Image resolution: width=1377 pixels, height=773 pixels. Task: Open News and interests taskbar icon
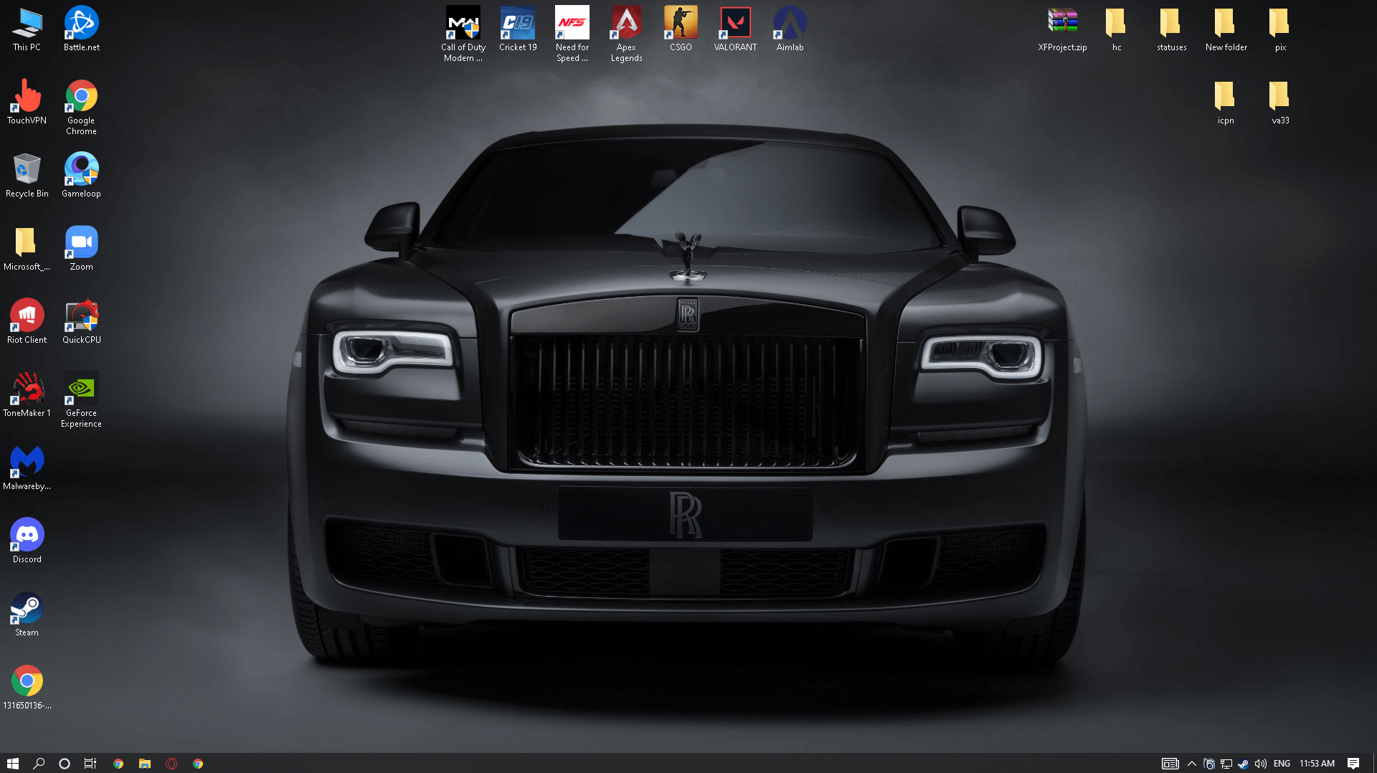pyautogui.click(x=1170, y=763)
